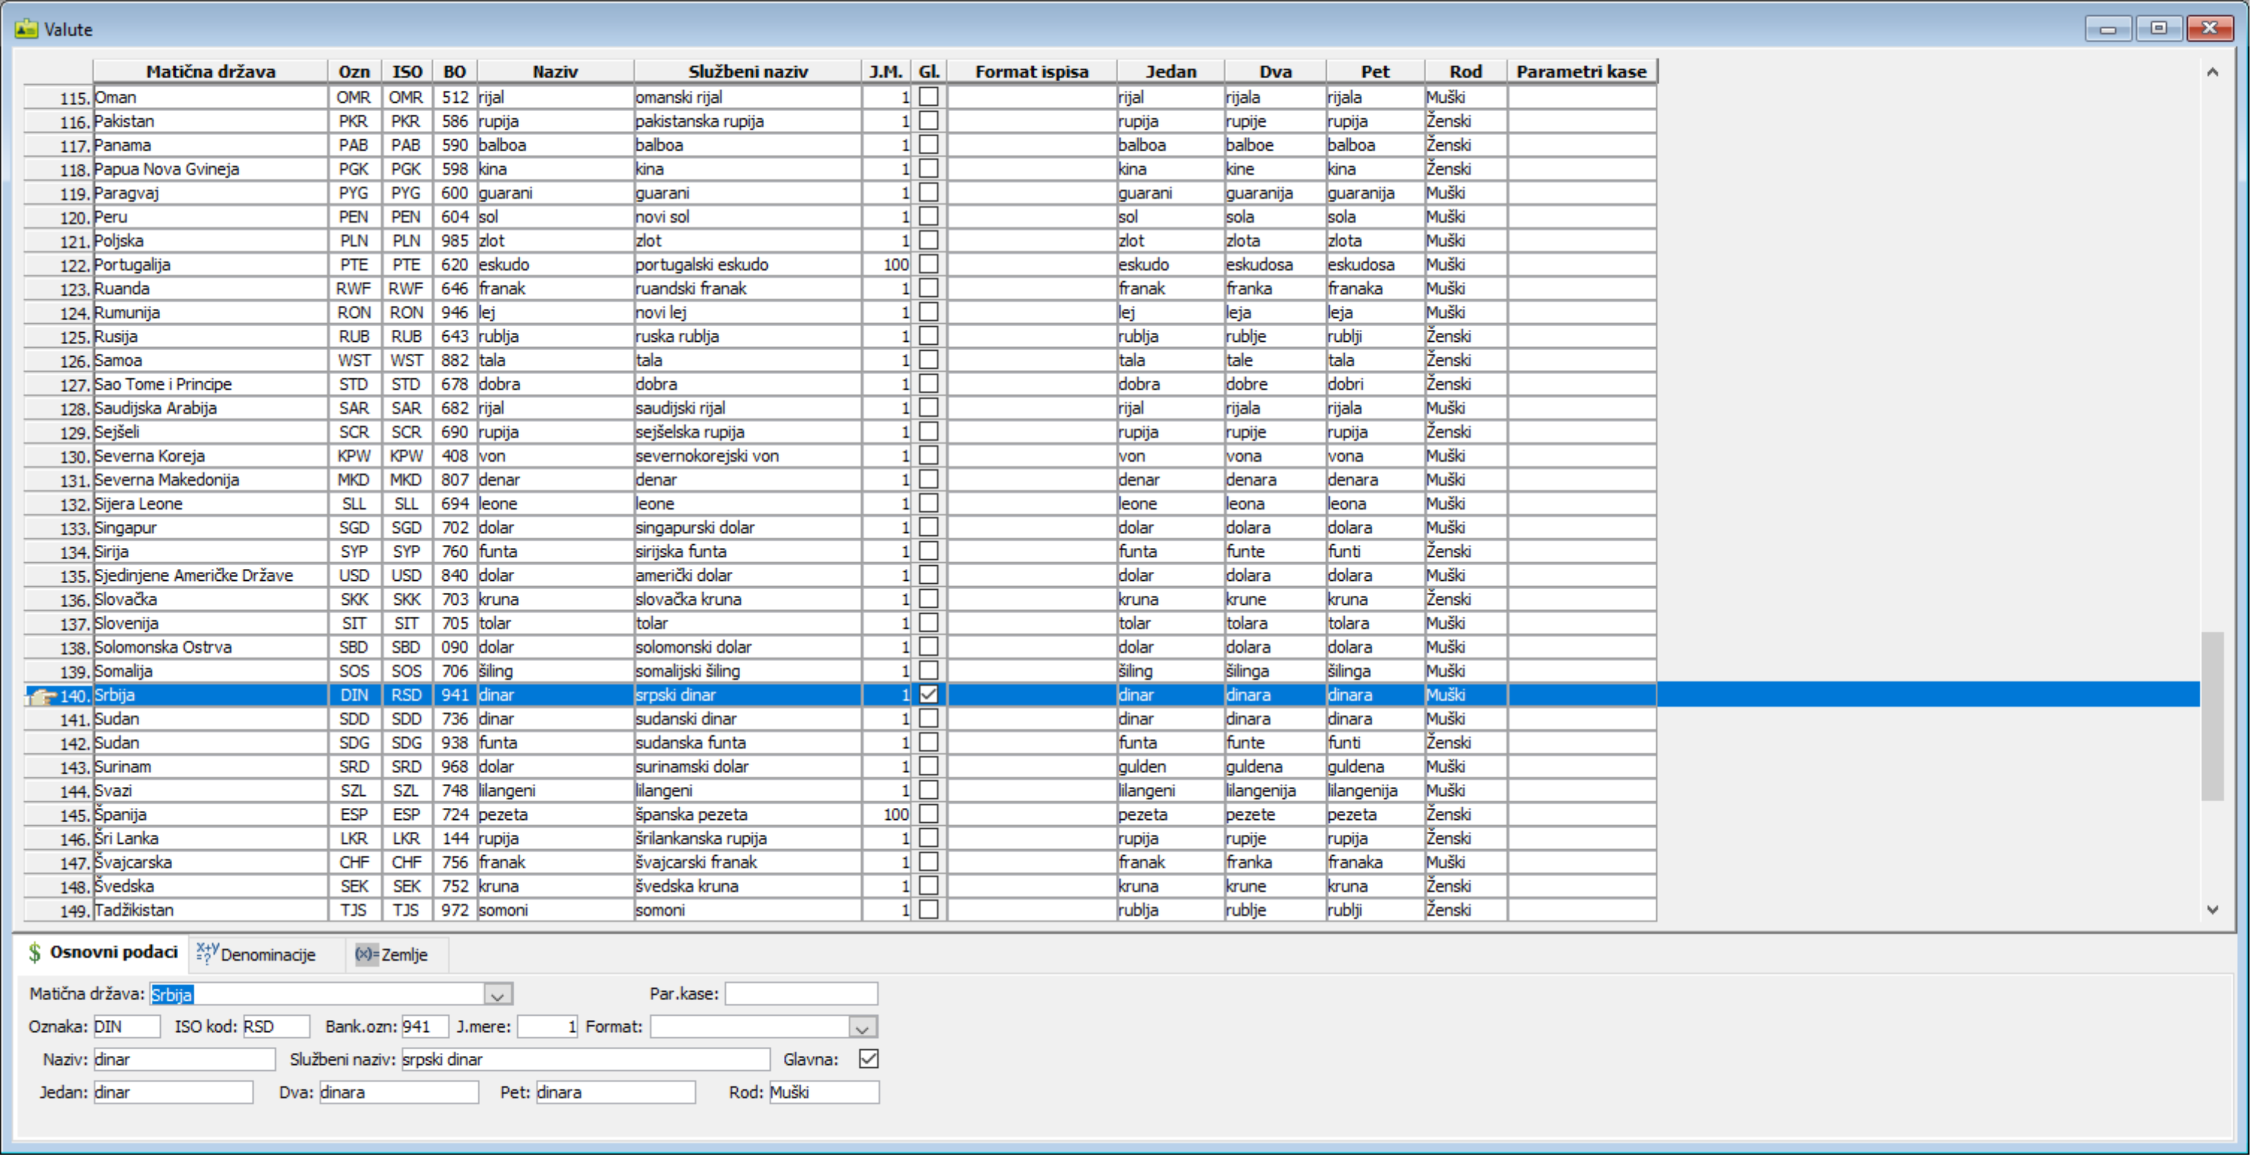The image size is (2250, 1155).
Task: Check the Gl. checkbox for Sjedinjene Američke Države
Action: (x=929, y=575)
